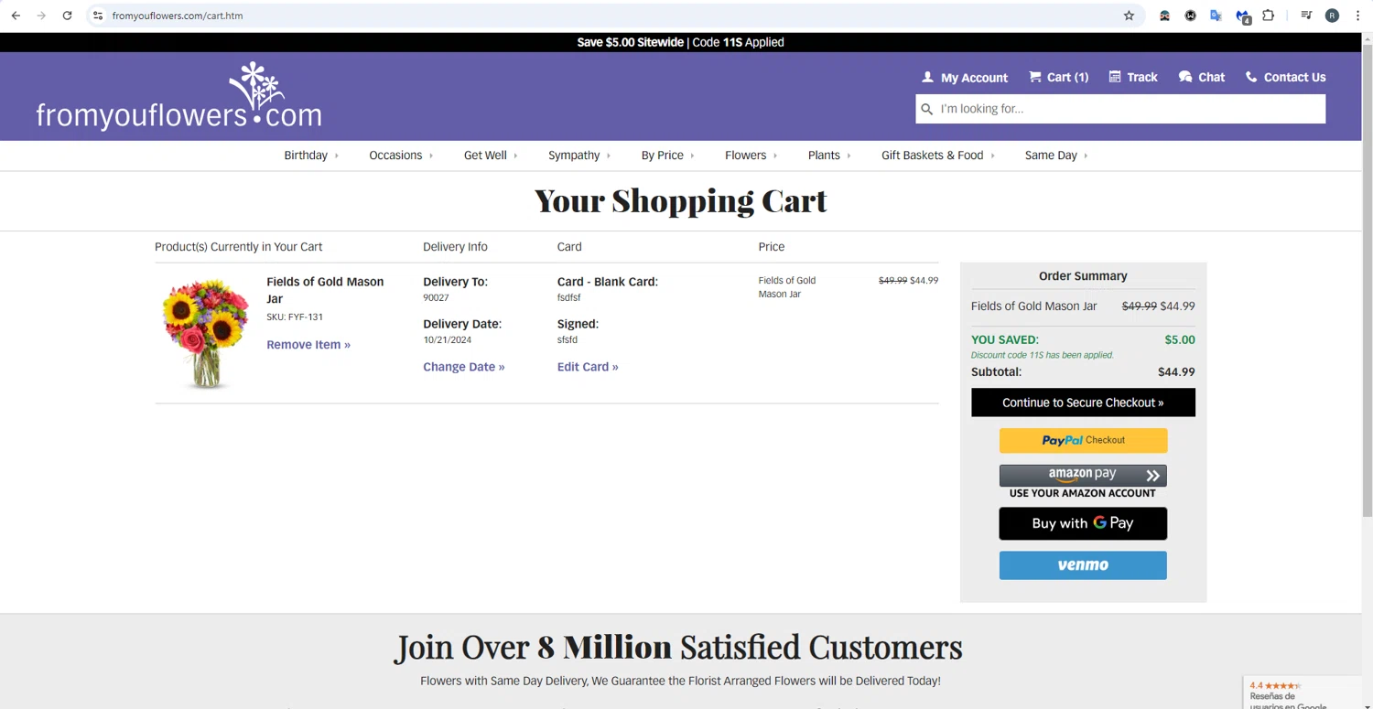
Task: Click the browser forward arrow
Action: point(41,16)
